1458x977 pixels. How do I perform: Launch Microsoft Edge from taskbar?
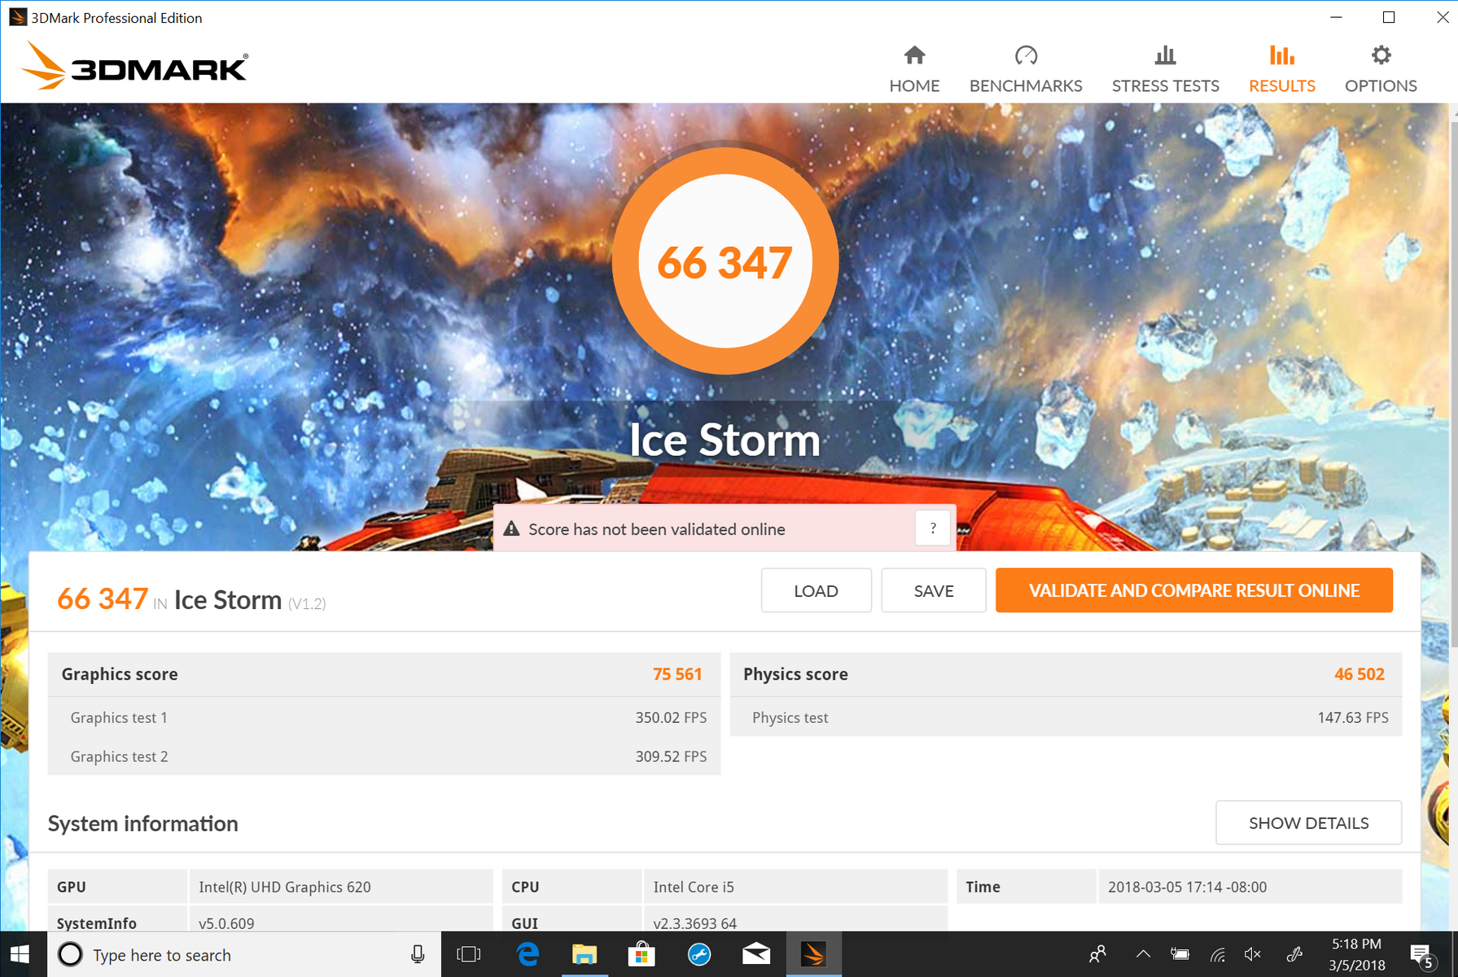[x=528, y=954]
